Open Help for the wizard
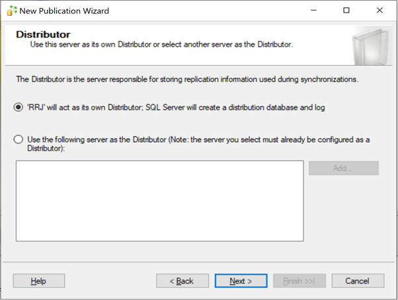The image size is (398, 300). tap(39, 281)
